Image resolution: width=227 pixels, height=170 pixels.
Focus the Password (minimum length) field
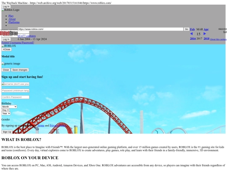16,91
